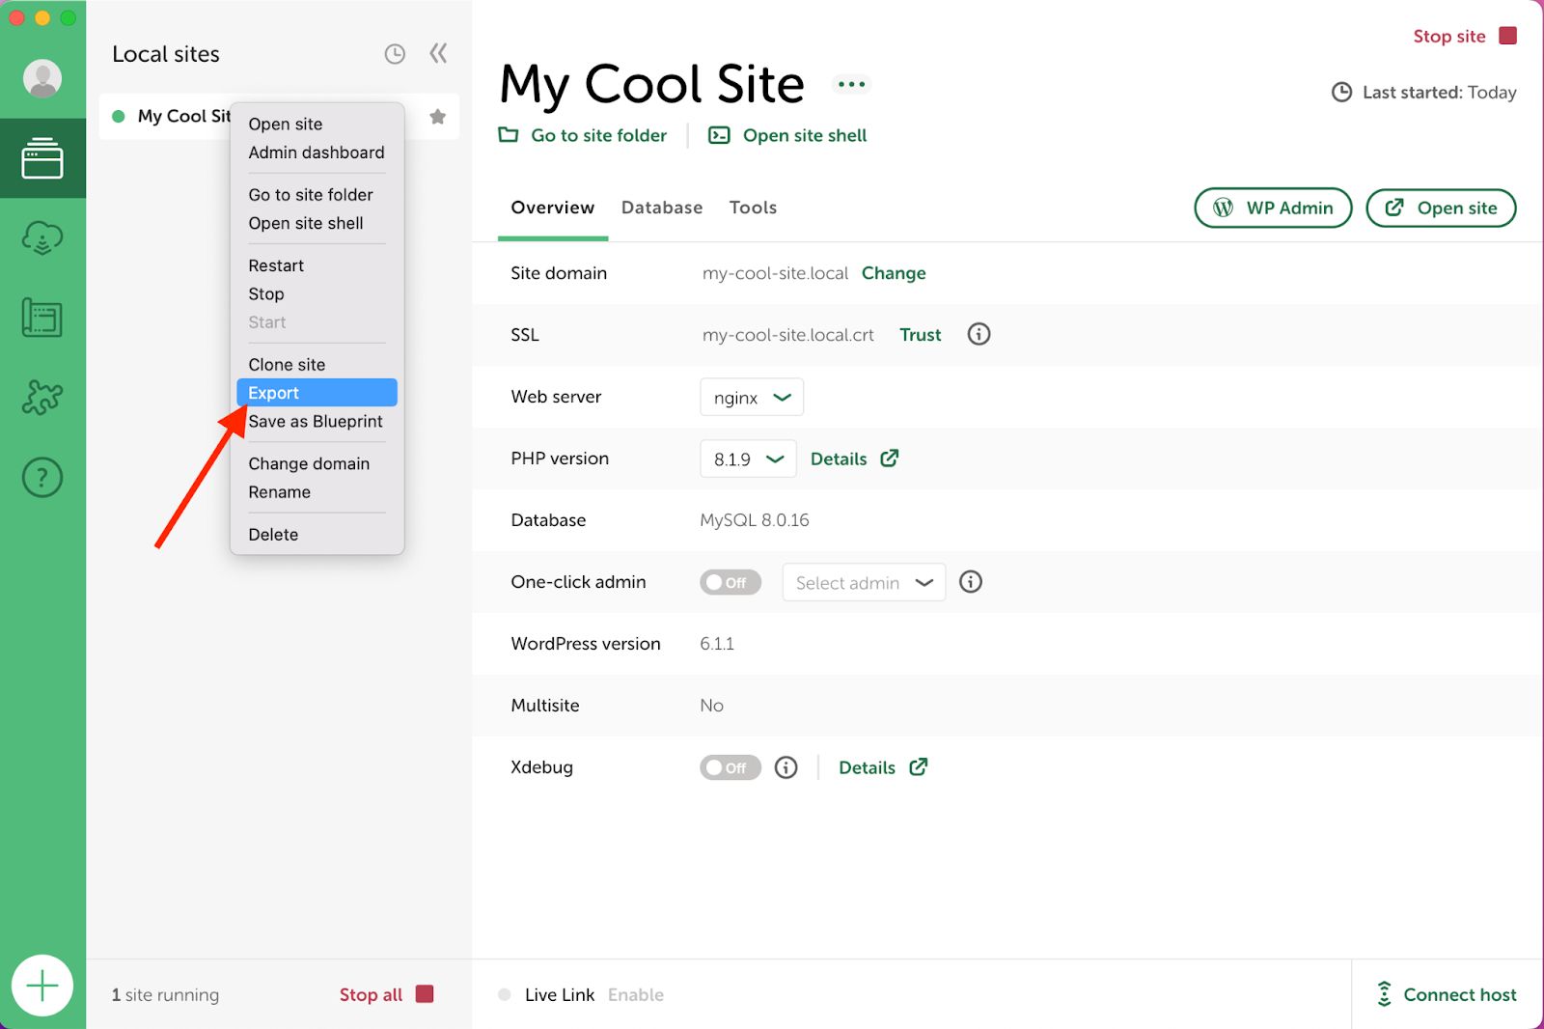
Task: Click the my-cool-site.local domain text
Action: pos(775,273)
